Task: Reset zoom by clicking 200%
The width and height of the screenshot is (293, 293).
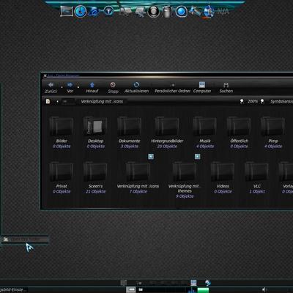Action: tap(252, 101)
